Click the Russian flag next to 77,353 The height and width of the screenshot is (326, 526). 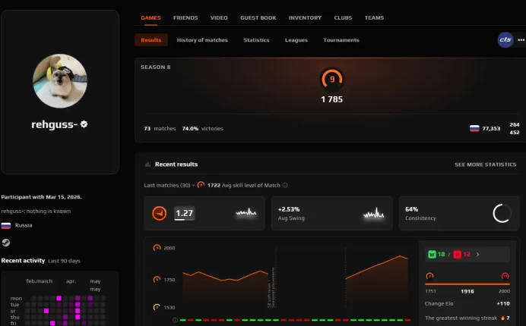pyautogui.click(x=474, y=129)
